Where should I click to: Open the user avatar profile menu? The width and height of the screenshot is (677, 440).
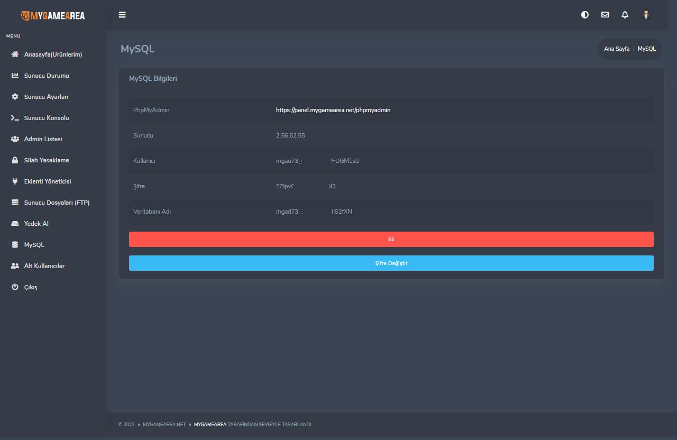[x=646, y=15]
